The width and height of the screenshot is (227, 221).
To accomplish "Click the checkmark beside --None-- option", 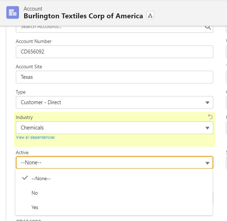I will [x=25, y=178].
